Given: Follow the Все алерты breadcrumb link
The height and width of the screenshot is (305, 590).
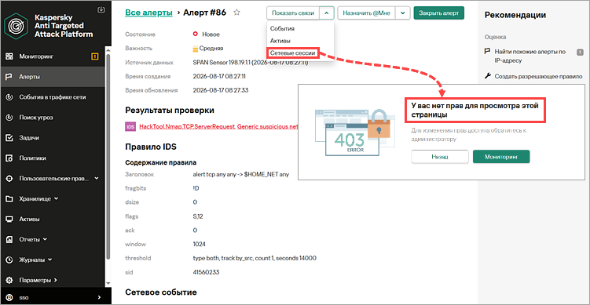Looking at the screenshot, I should pos(148,13).
